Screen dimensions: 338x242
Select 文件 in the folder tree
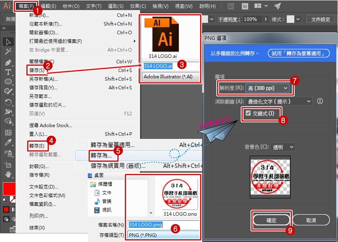tap(103, 193)
